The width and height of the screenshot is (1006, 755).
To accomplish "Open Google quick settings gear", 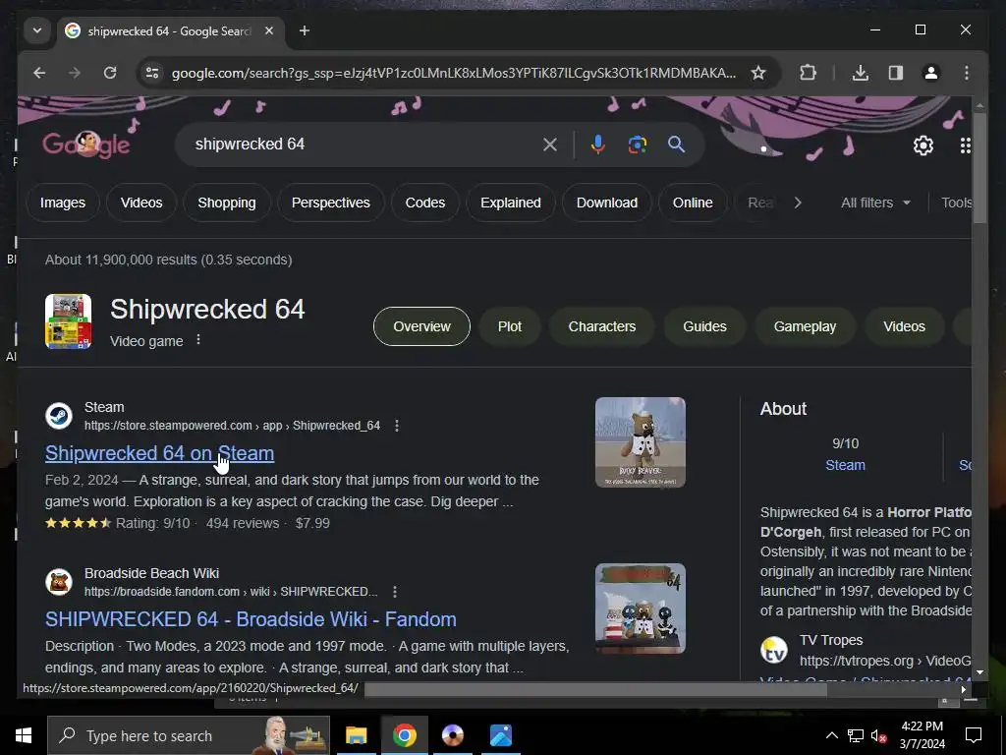I will tap(923, 145).
